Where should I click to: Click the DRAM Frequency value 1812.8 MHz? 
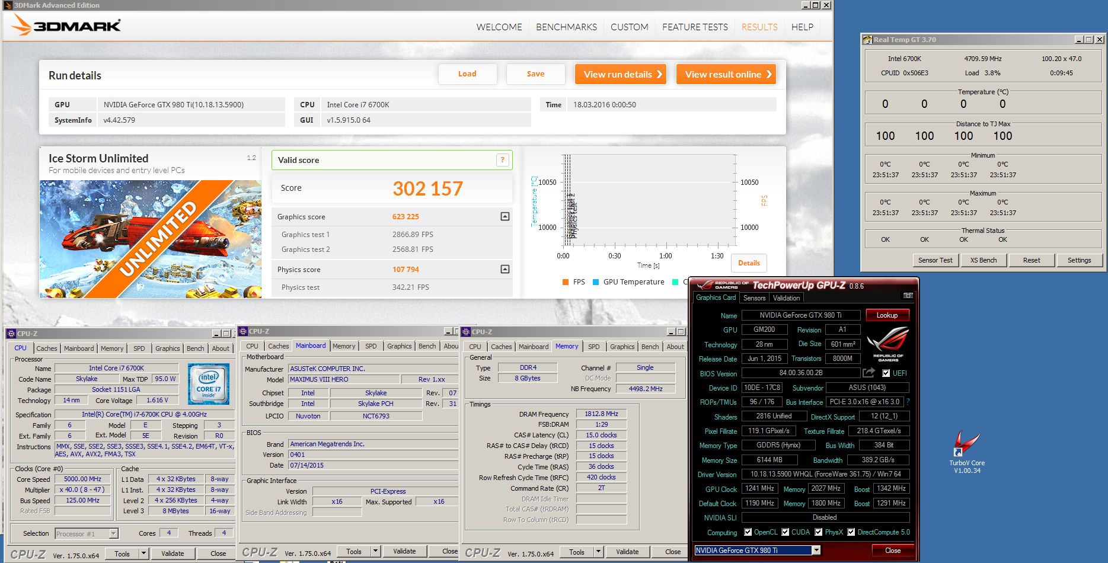coord(601,414)
